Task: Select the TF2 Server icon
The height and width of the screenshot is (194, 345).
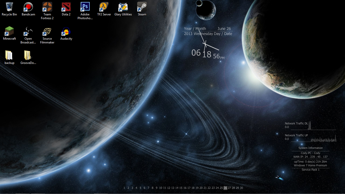Action: click(104, 7)
